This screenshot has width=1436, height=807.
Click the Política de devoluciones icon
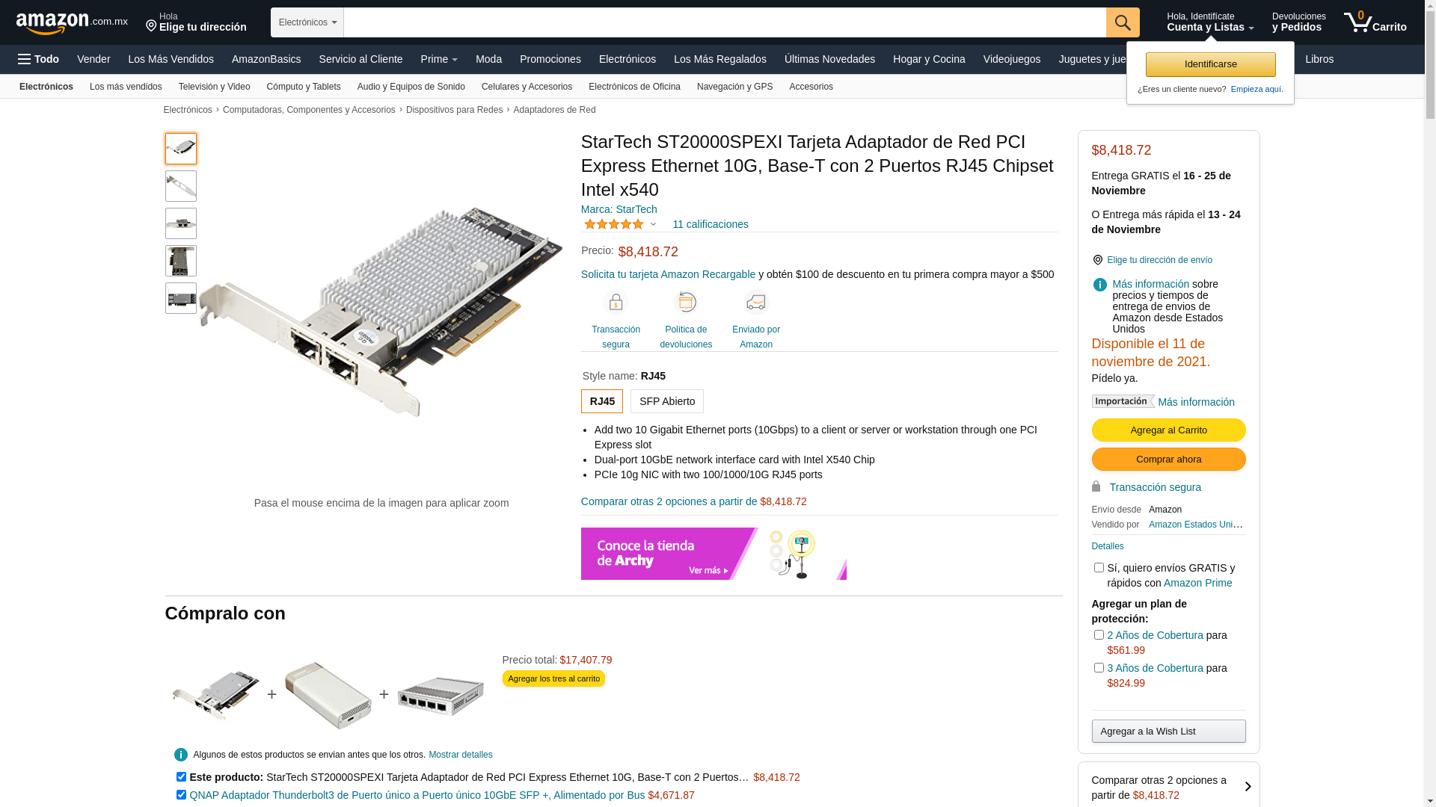coord(686,303)
